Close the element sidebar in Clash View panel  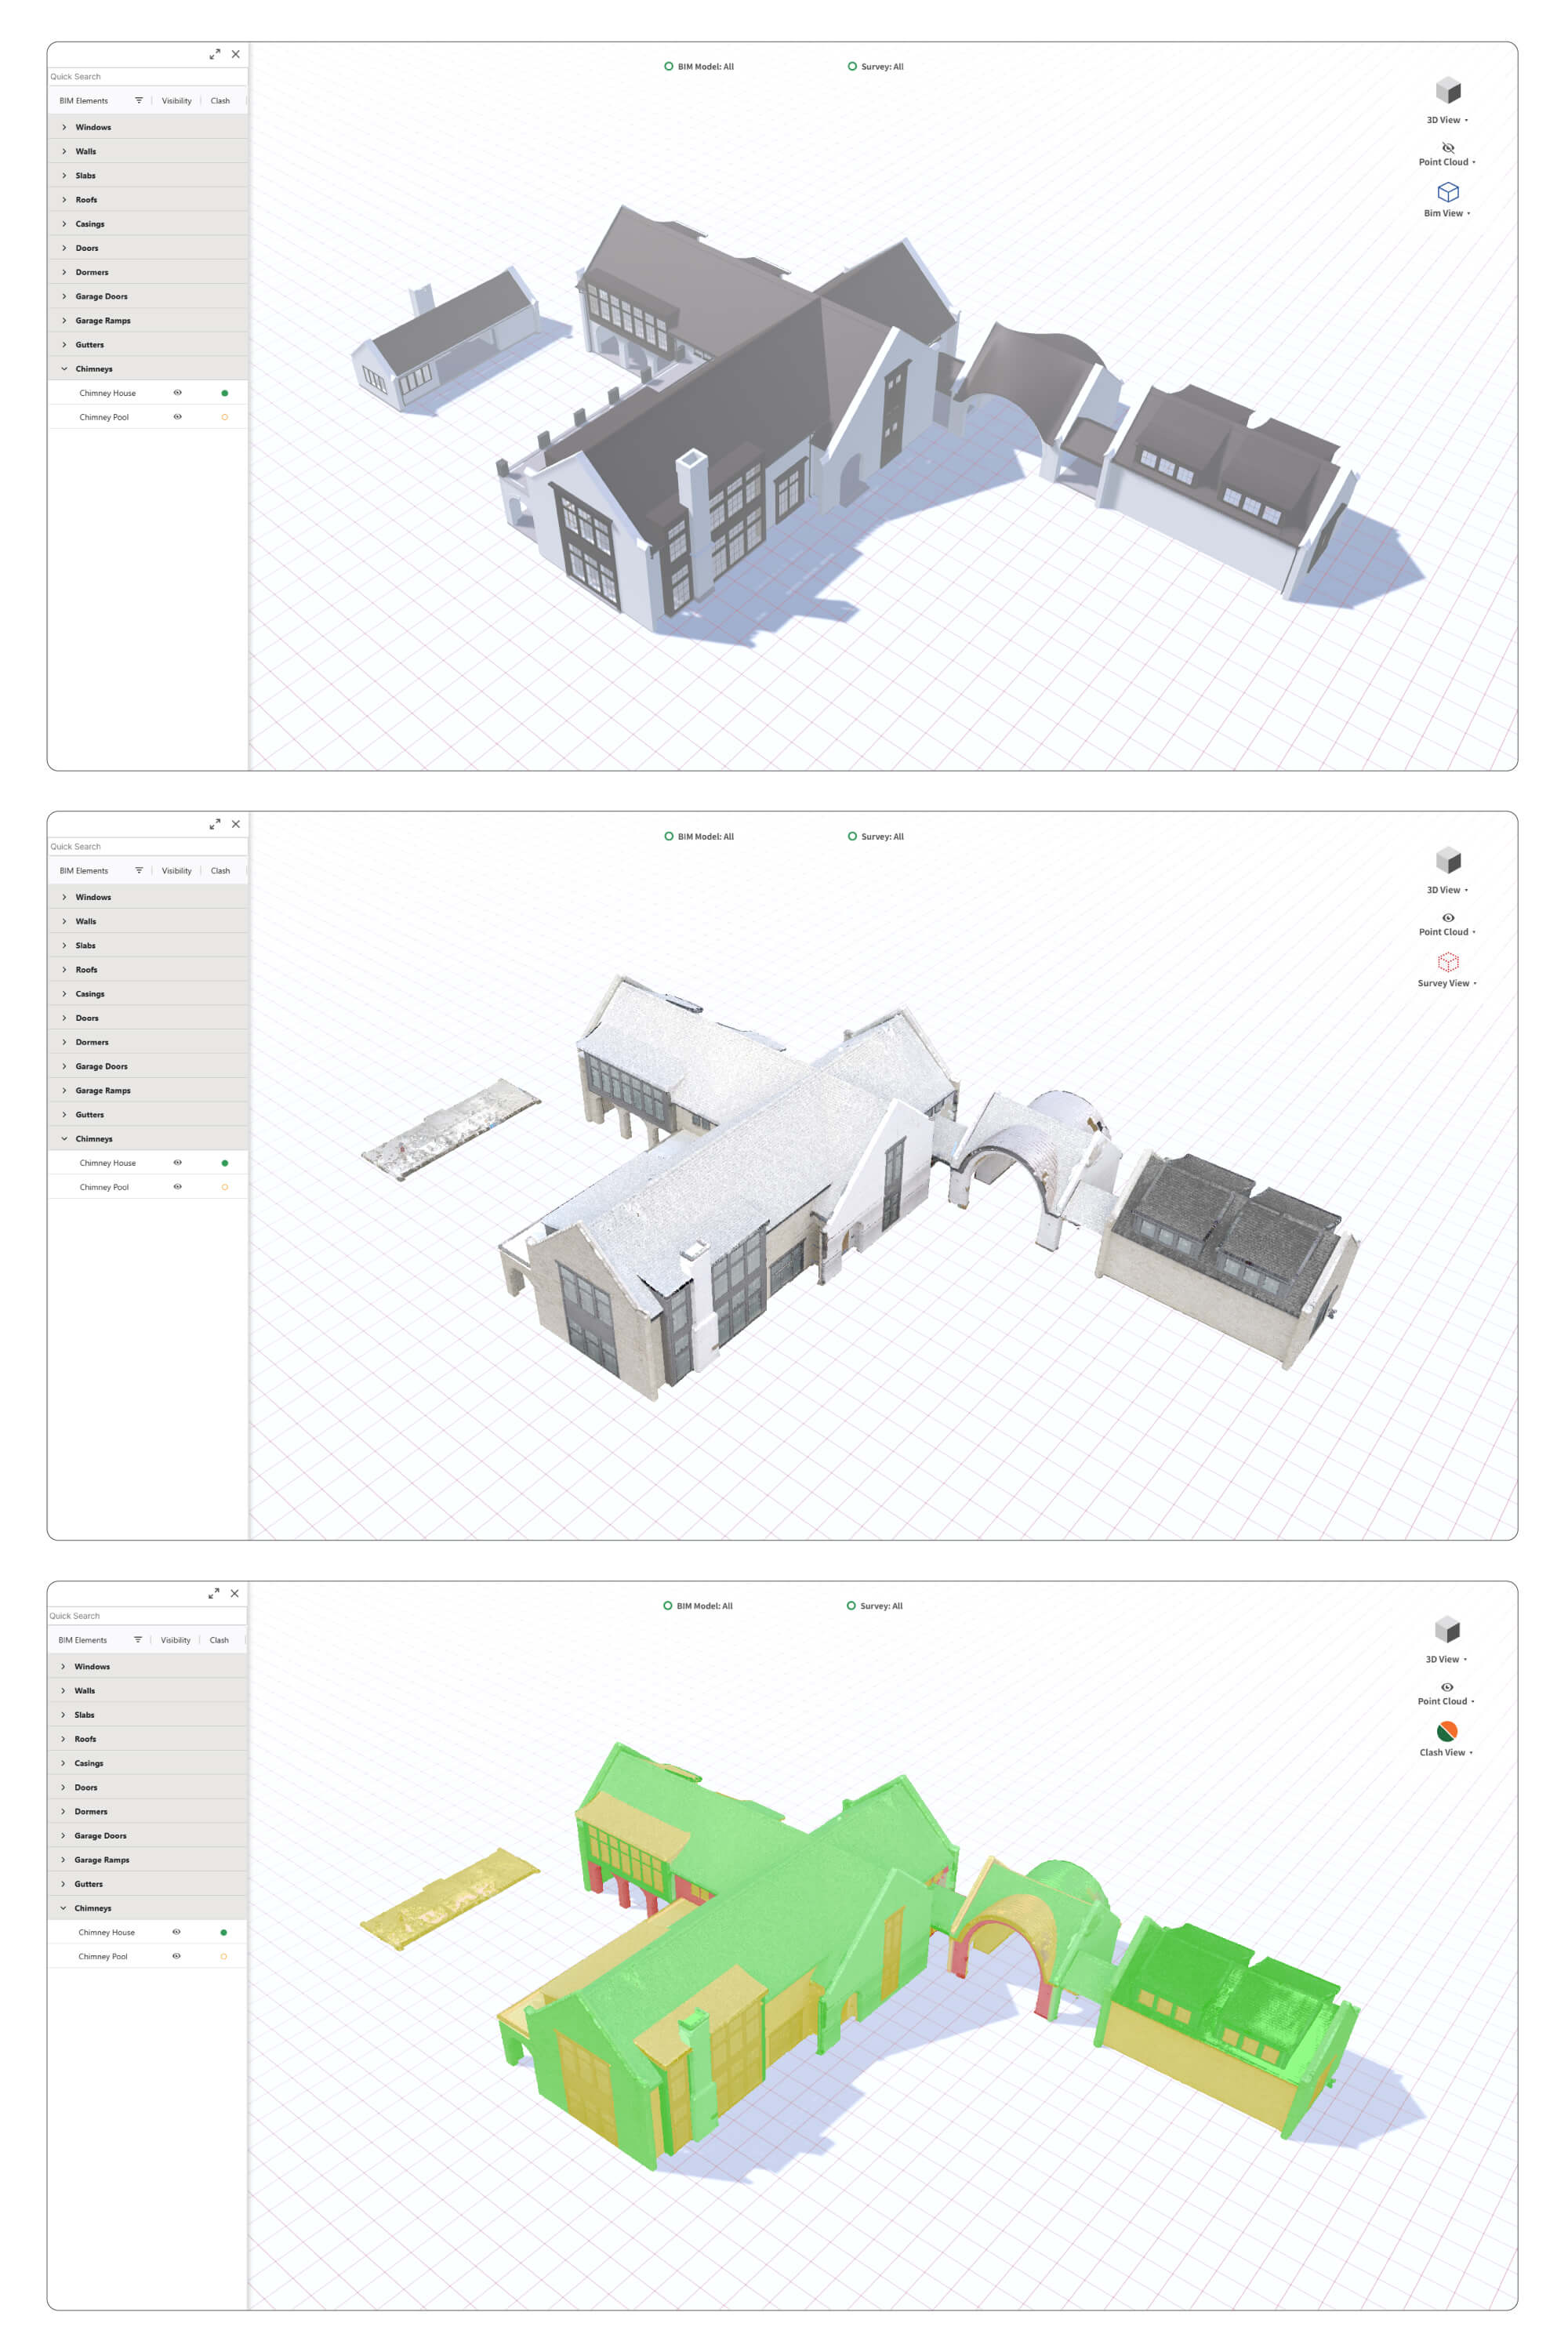click(235, 1593)
